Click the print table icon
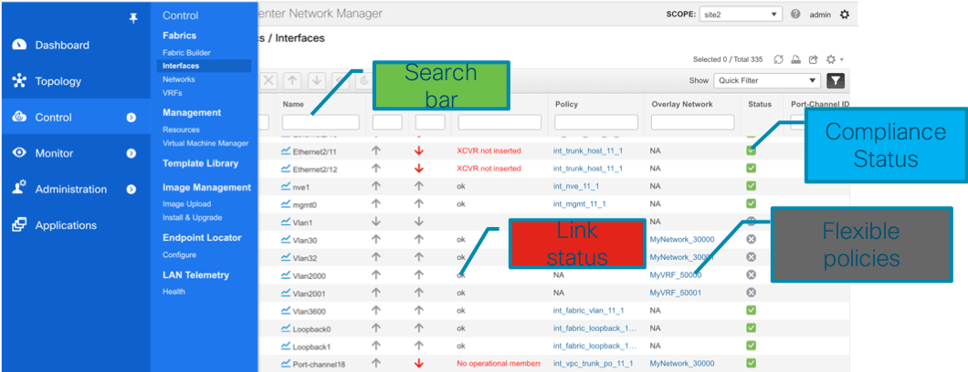Image resolution: width=968 pixels, height=372 pixels. pos(795,59)
